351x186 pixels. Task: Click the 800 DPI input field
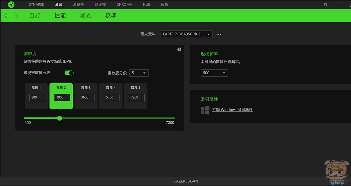coord(37,97)
